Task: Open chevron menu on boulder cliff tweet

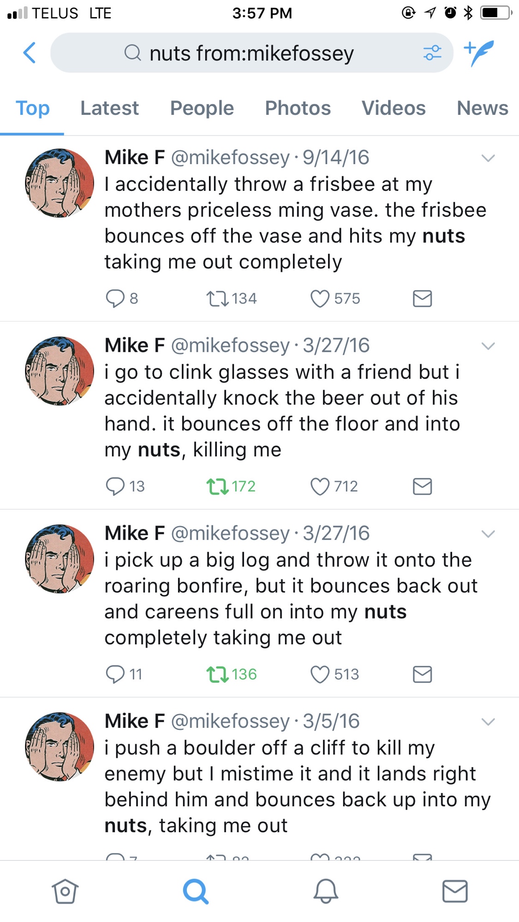Action: [488, 722]
